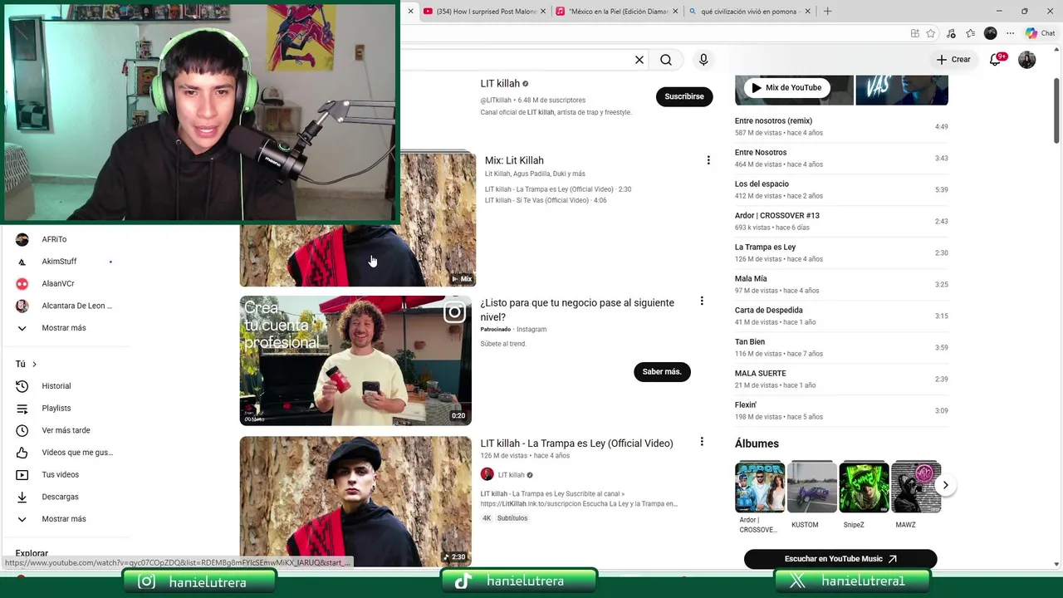The height and width of the screenshot is (598, 1063).
Task: Close the 'México en la Piel' tab
Action: [x=675, y=12]
